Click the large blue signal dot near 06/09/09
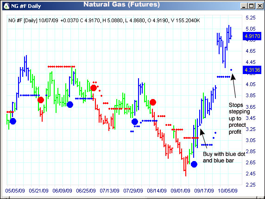265x199 pixels. coord(70,105)
